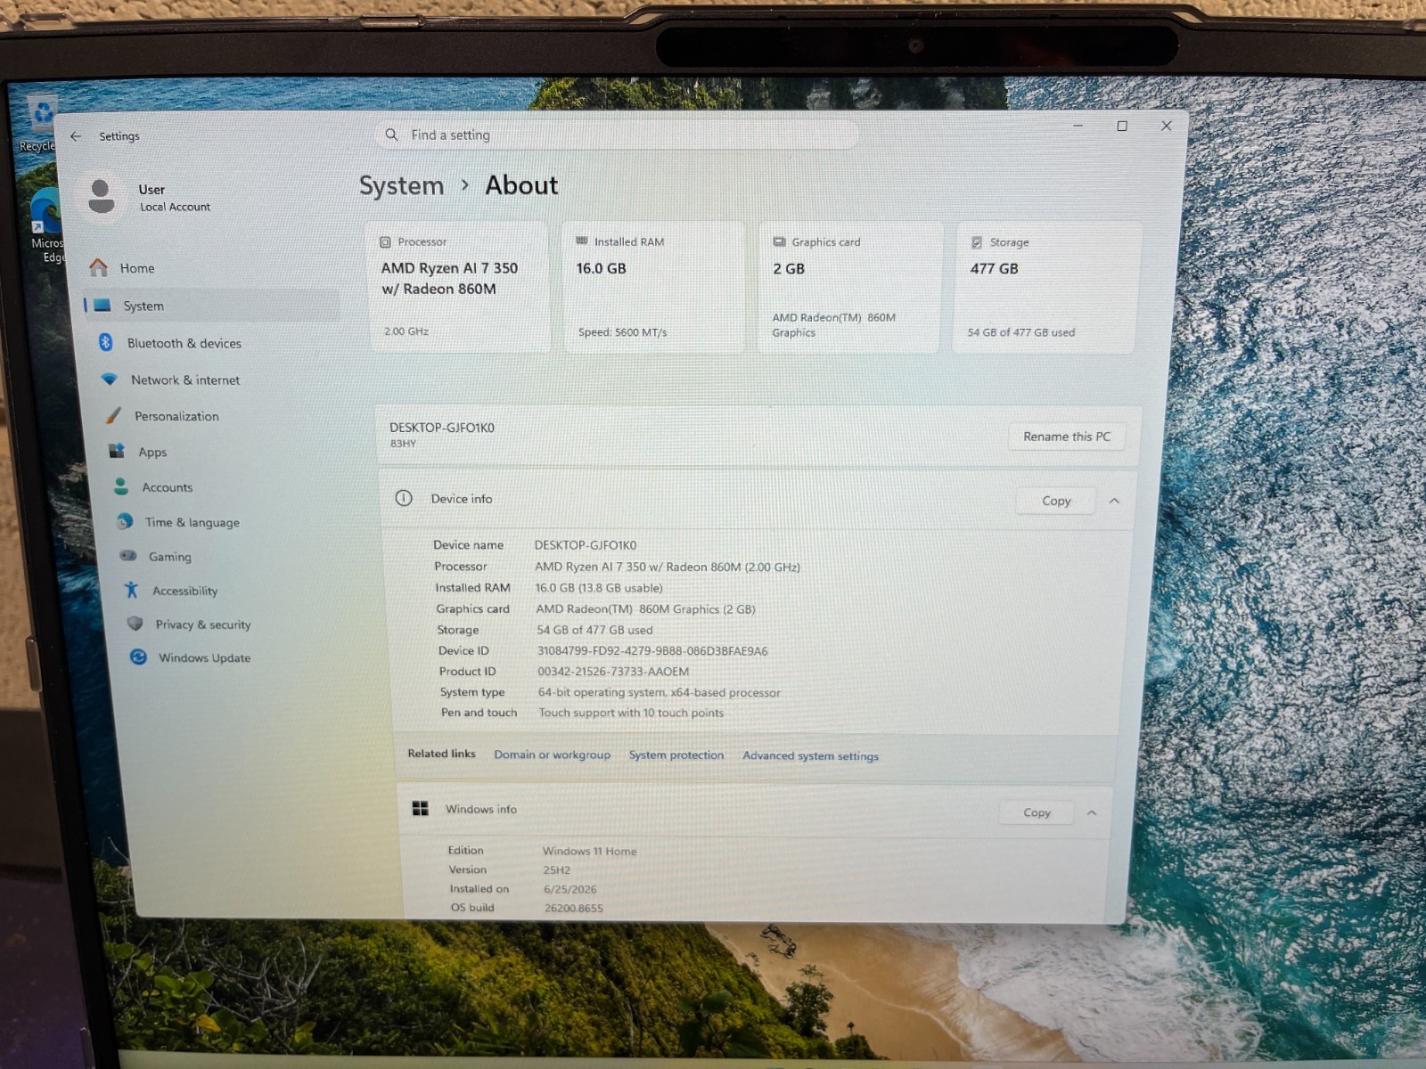Open System protection link

coord(676,755)
